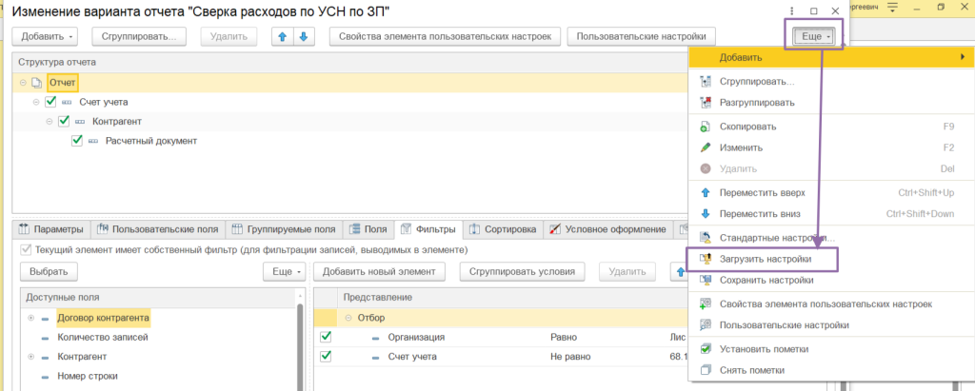Click the Не равно comparison cell
The width and height of the screenshot is (975, 391).
click(570, 357)
